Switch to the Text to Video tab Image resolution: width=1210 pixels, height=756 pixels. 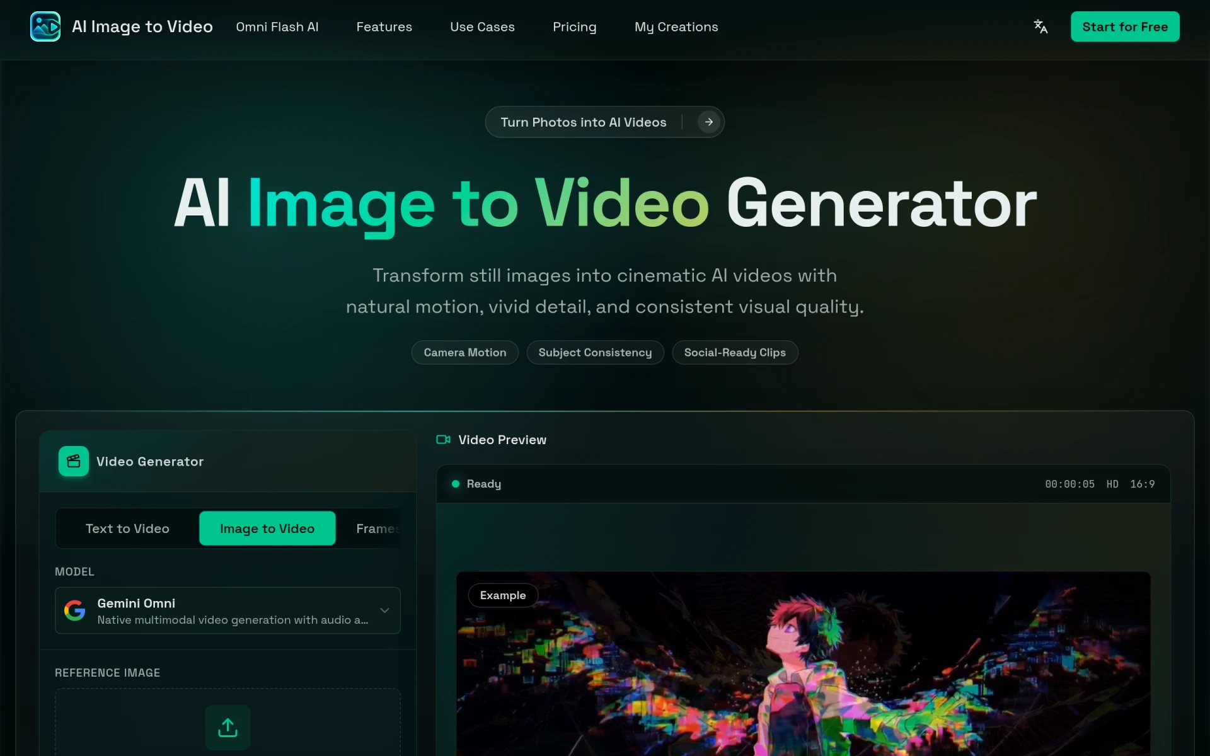[x=127, y=529]
